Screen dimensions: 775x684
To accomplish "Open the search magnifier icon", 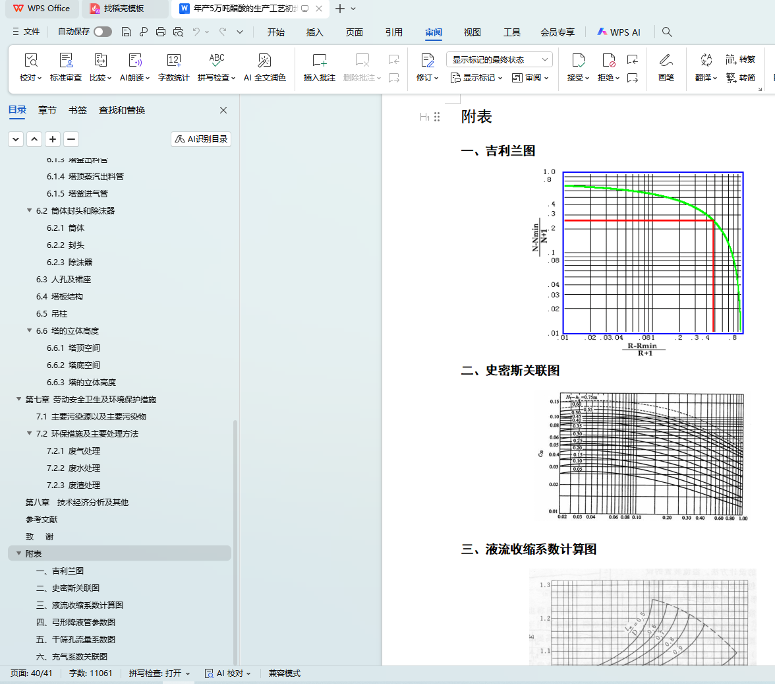I will click(x=667, y=32).
